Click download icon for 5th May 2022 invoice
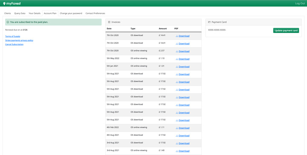 177,59
